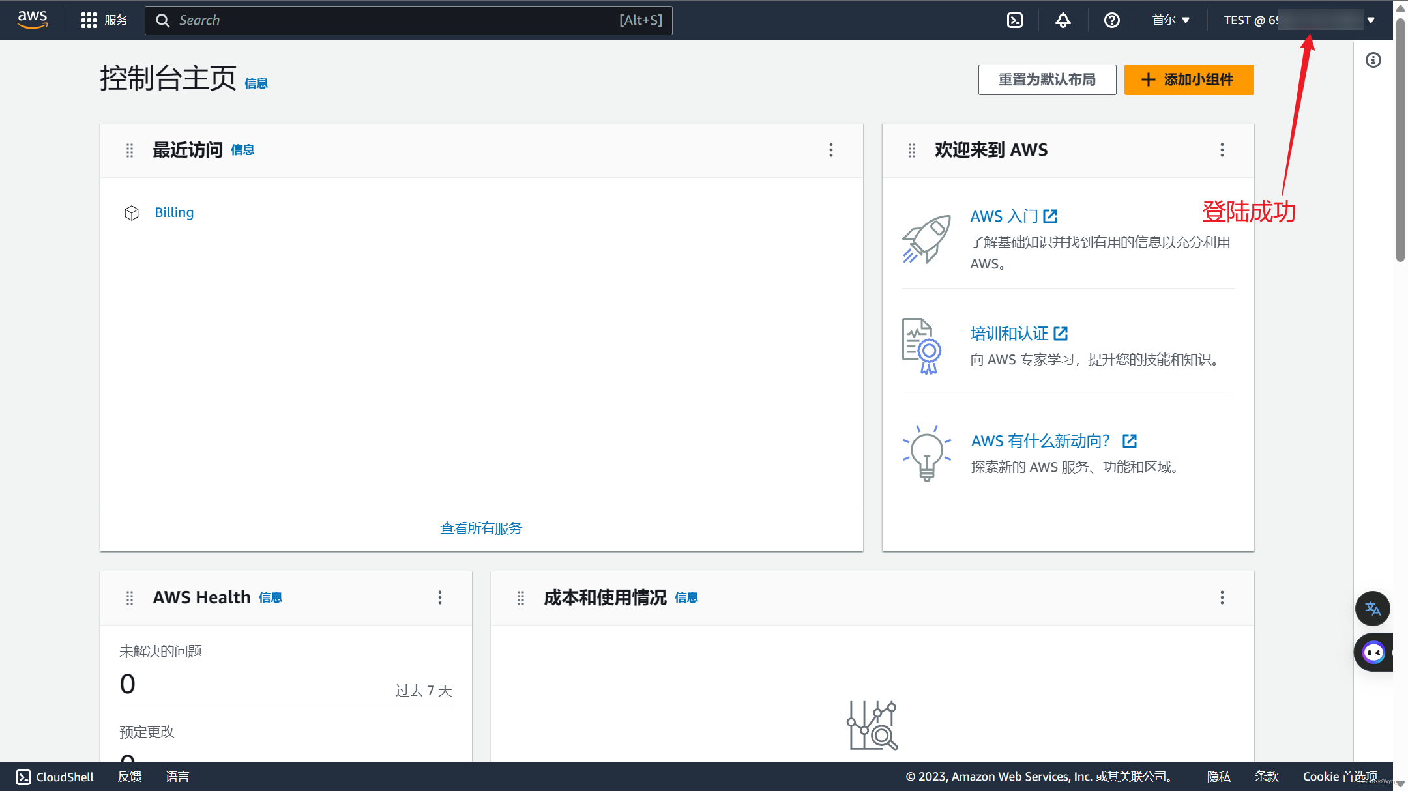The image size is (1408, 791).
Task: Click the Billing service icon
Action: pos(130,212)
